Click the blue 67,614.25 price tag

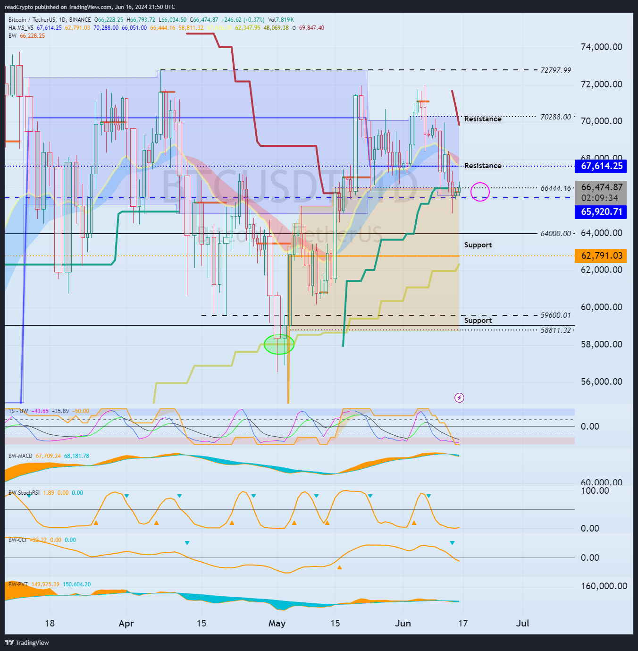coord(601,166)
